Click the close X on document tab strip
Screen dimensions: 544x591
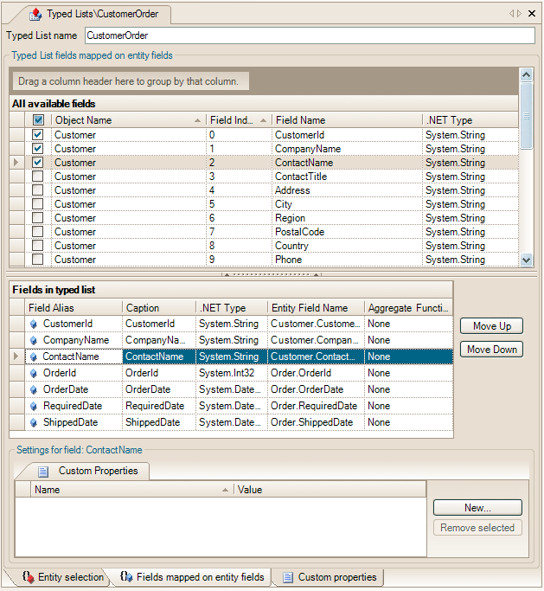530,13
